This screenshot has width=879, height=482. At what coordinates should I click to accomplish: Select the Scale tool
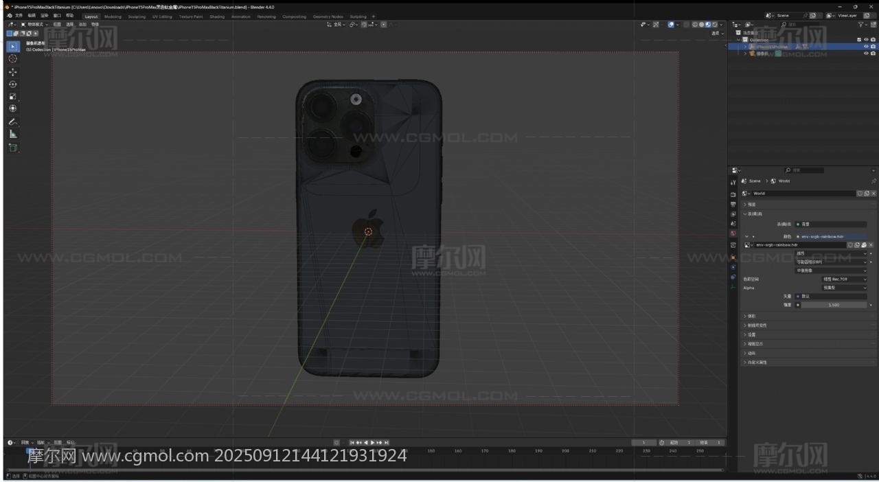13,97
